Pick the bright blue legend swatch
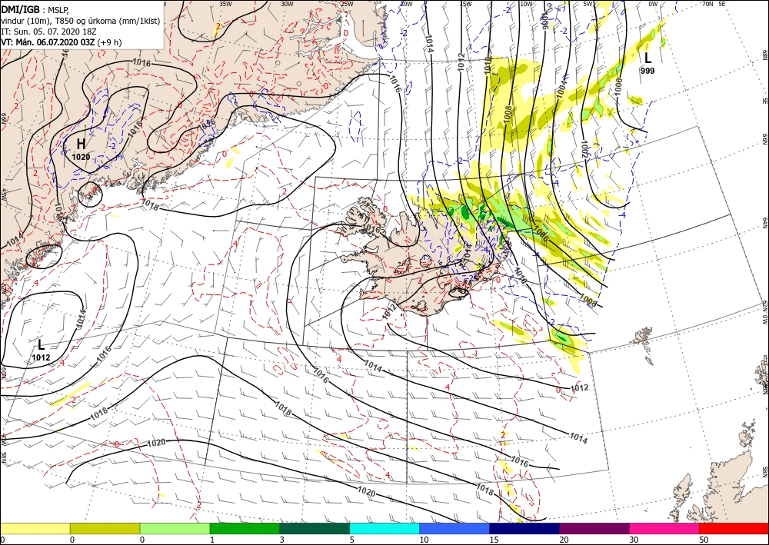Screen dimensions: 769x545 tap(454, 528)
